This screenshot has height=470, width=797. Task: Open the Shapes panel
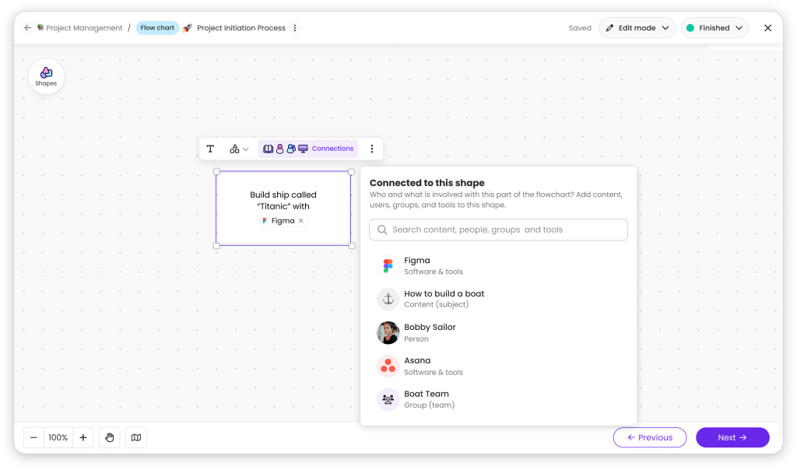coord(46,76)
